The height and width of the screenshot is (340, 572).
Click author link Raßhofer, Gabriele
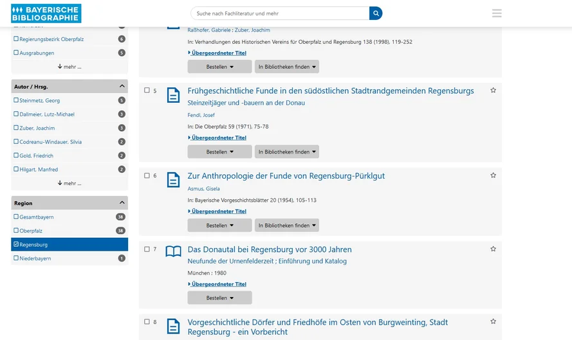point(209,30)
